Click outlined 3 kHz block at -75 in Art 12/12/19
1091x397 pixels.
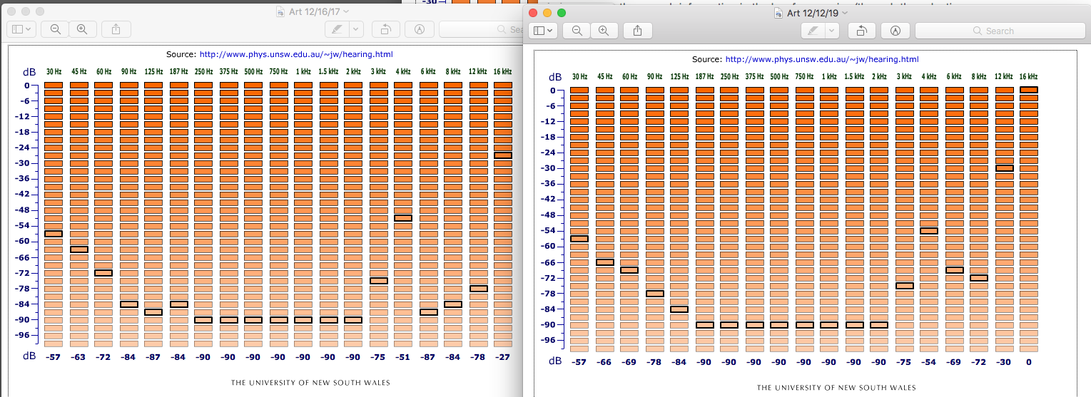tap(904, 286)
